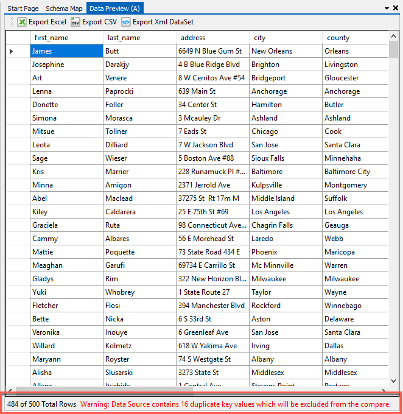
Task: Select the Data Preview (A) tab
Action: tap(114, 8)
